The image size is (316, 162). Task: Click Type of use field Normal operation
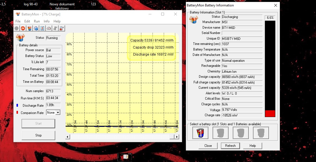click(x=242, y=61)
